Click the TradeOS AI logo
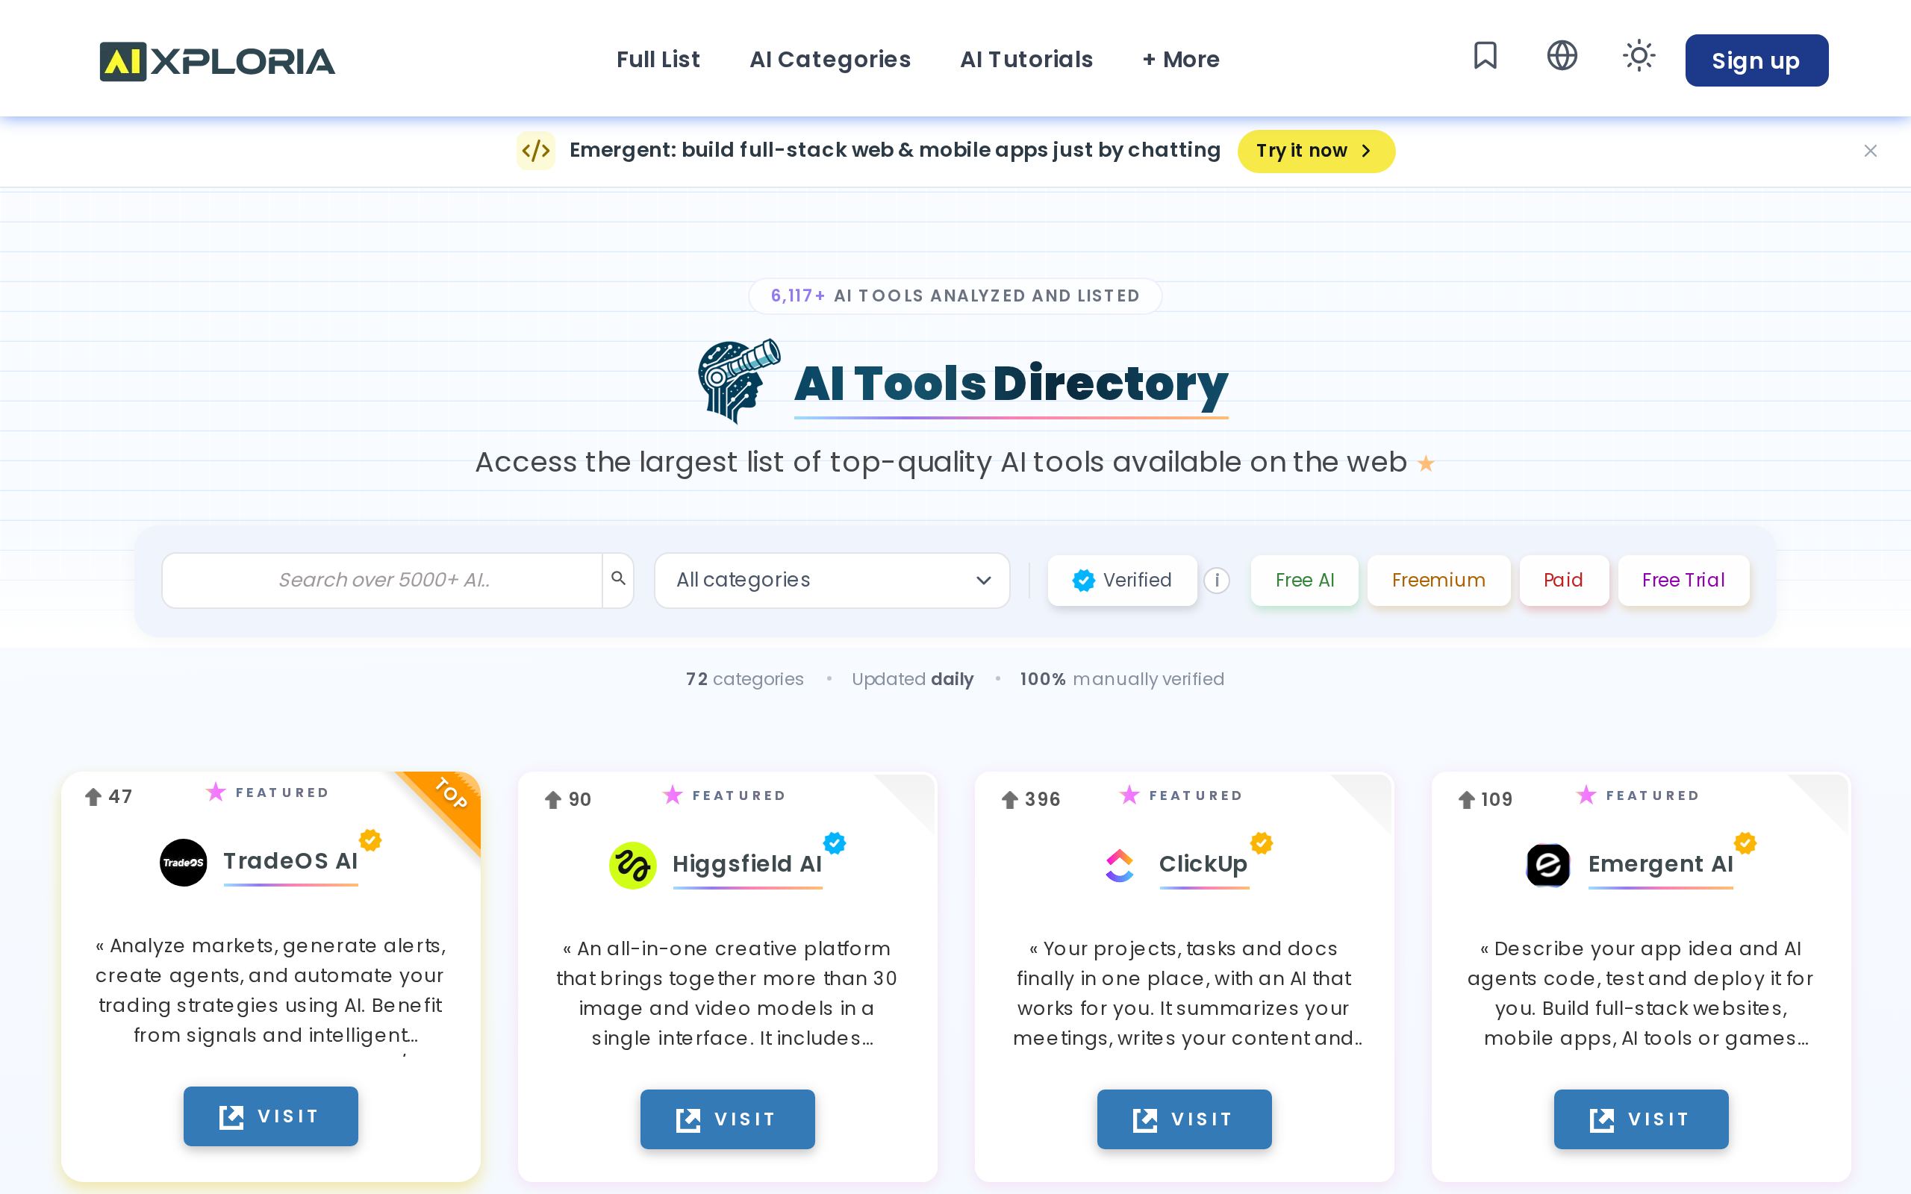Image resolution: width=1911 pixels, height=1194 pixels. (183, 863)
